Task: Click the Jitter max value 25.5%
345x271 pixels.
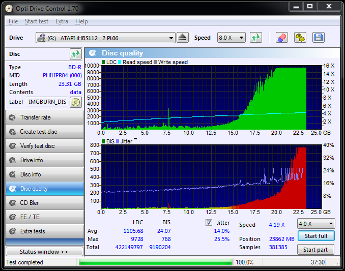Action: coord(222,239)
